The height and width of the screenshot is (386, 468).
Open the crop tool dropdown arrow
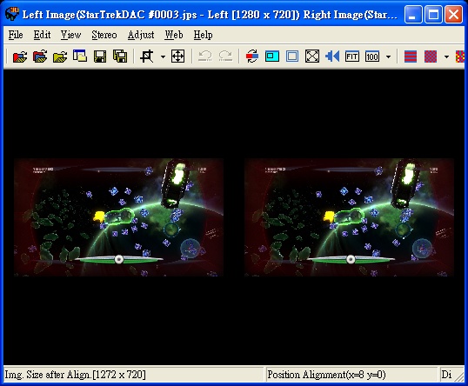[x=163, y=57]
